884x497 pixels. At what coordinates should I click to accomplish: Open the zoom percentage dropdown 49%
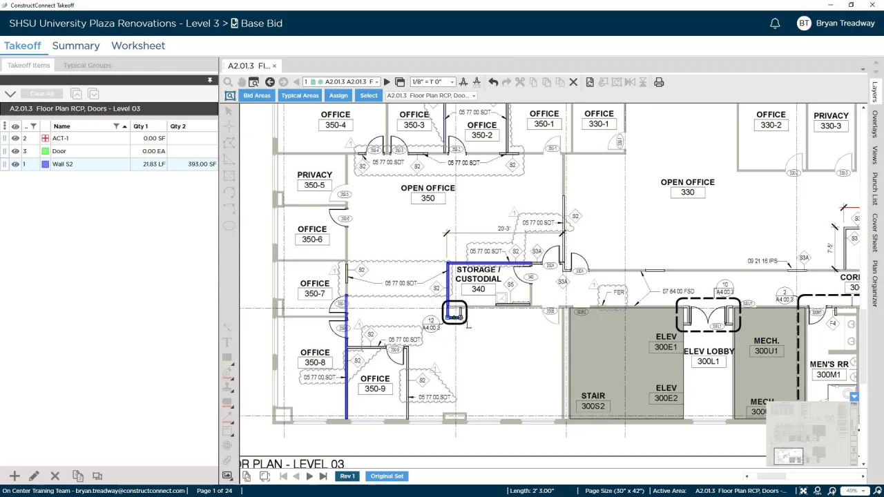pos(855,491)
